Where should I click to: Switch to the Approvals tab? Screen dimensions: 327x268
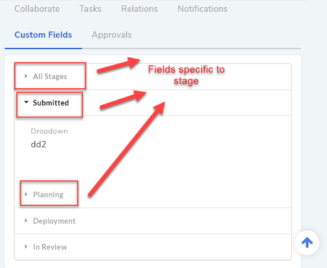click(112, 35)
